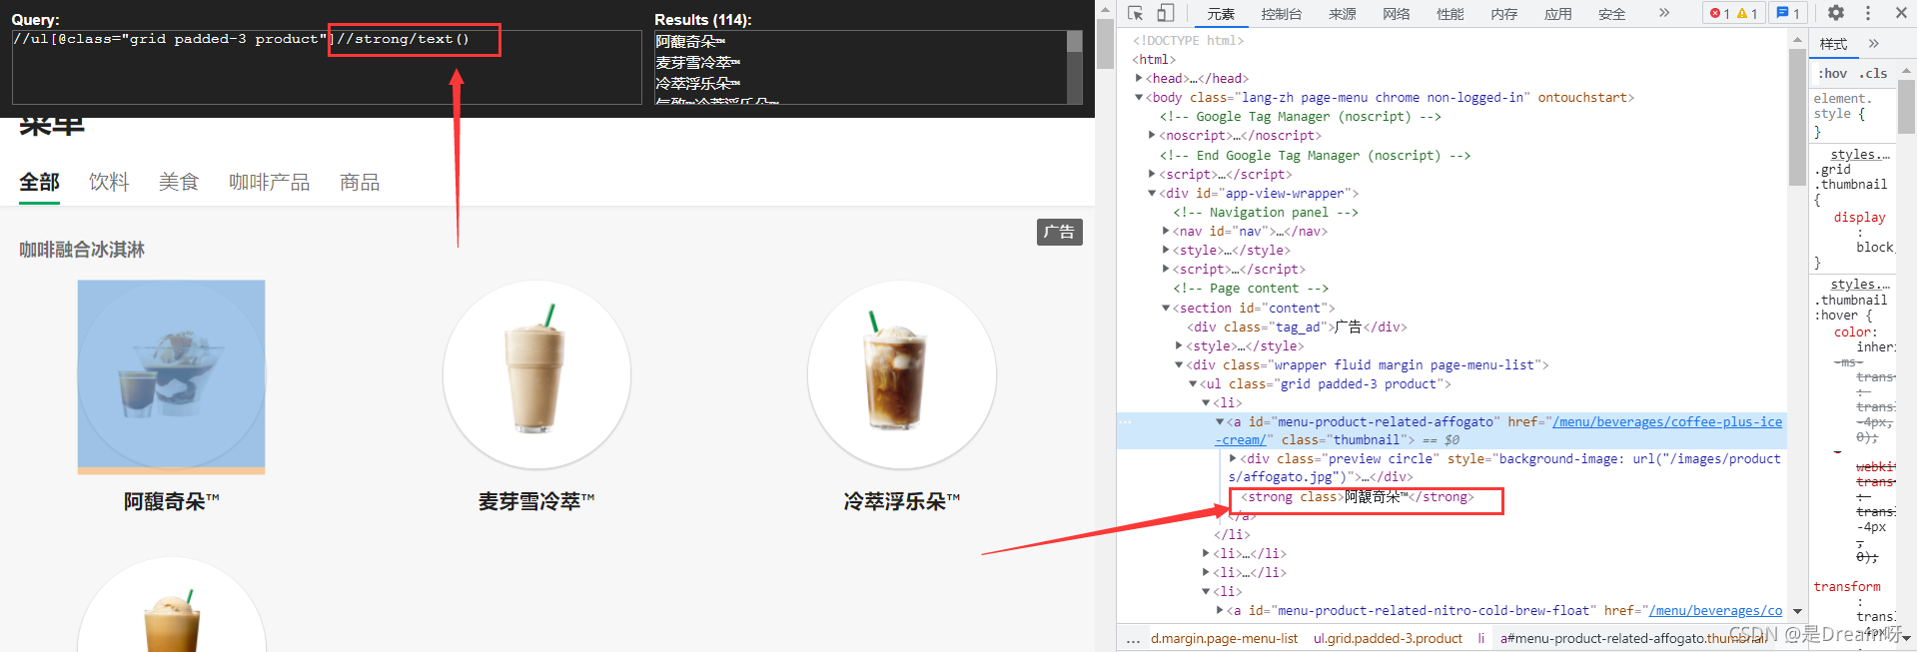Image resolution: width=1917 pixels, height=652 pixels.
Task: Select the 美食 menu category tab
Action: coord(179,183)
